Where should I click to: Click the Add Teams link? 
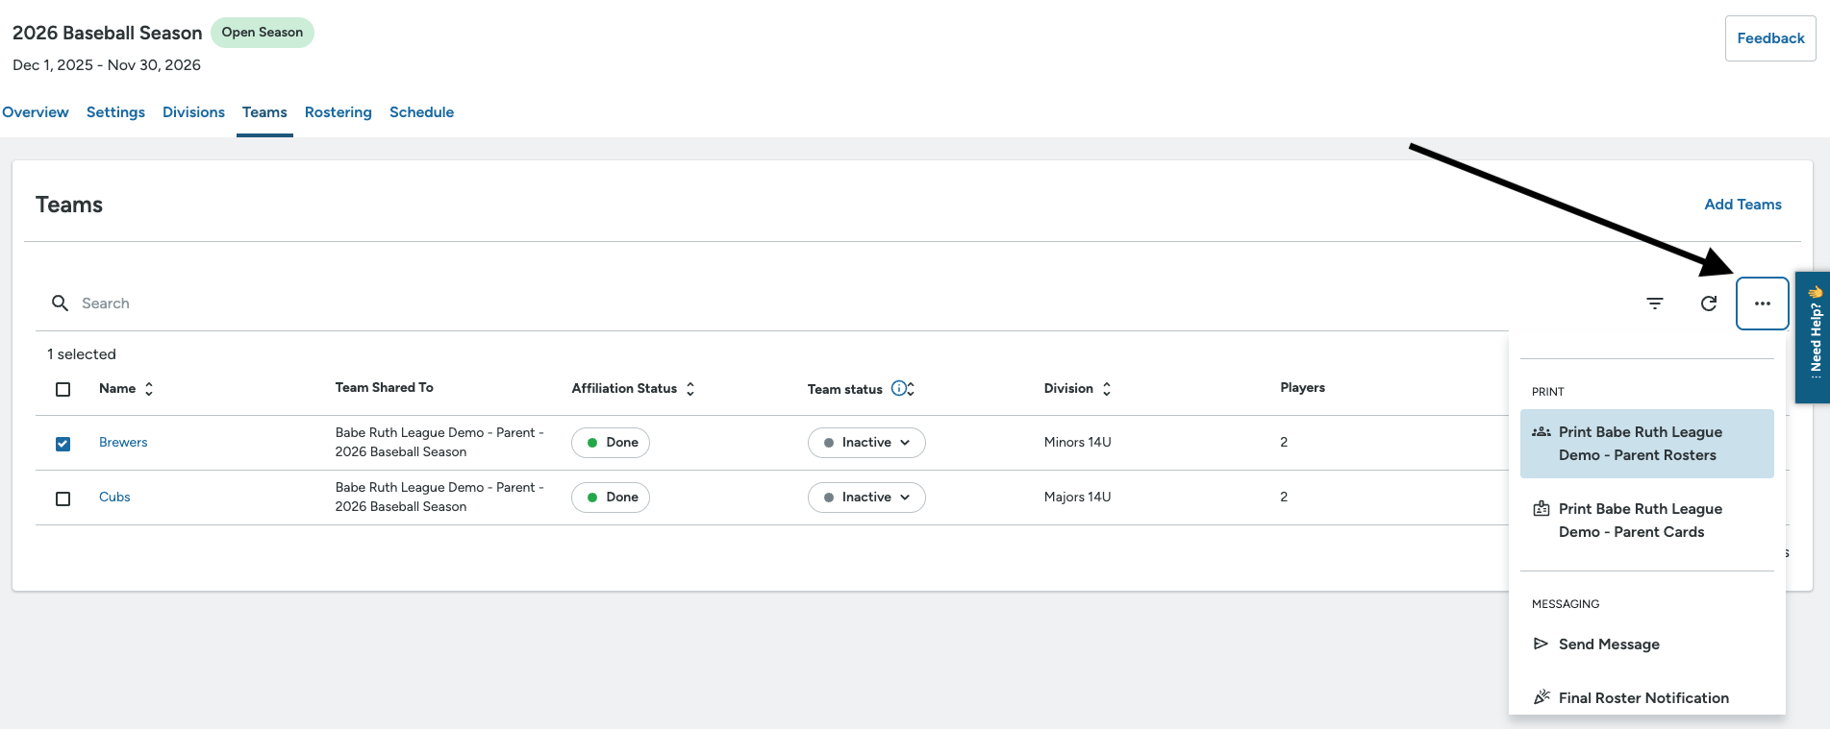pos(1742,205)
